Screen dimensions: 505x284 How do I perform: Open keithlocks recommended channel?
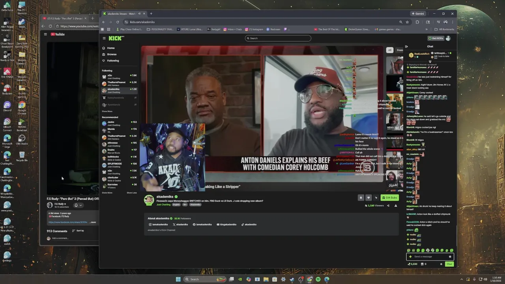(119, 158)
